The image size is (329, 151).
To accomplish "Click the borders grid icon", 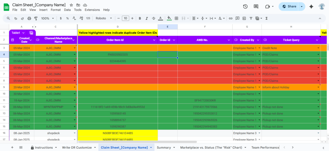I will [x=176, y=18].
